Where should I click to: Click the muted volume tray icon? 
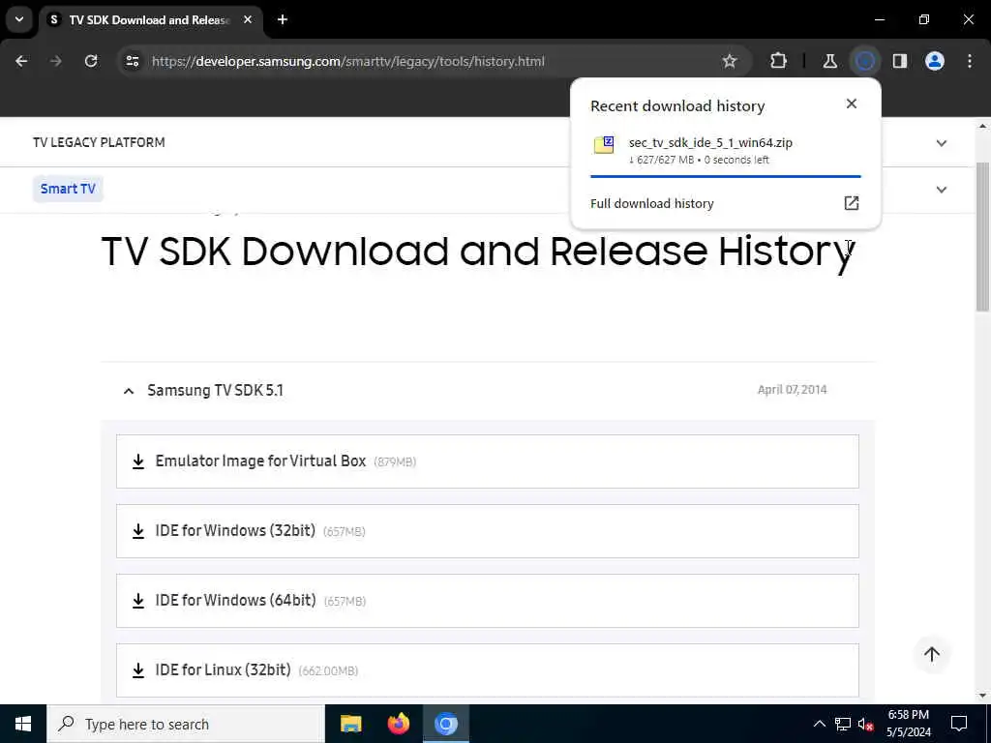(x=866, y=724)
